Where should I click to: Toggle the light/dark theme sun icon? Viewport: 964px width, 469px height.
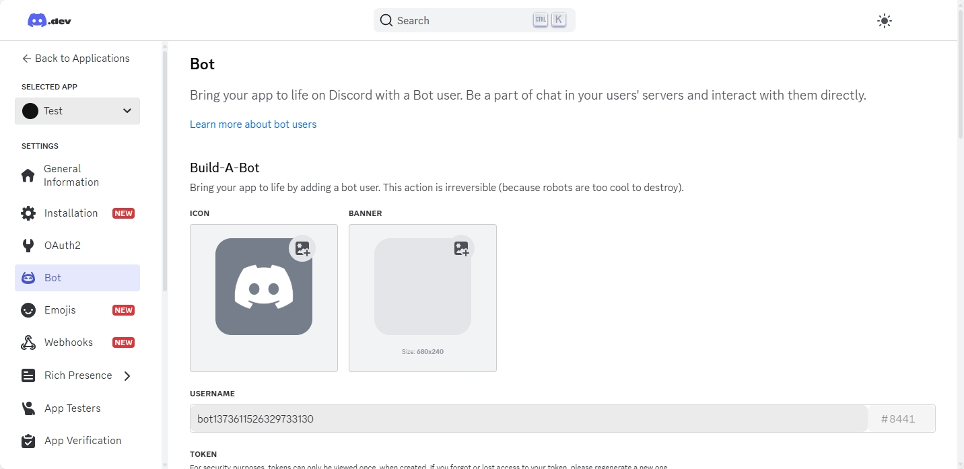(885, 21)
